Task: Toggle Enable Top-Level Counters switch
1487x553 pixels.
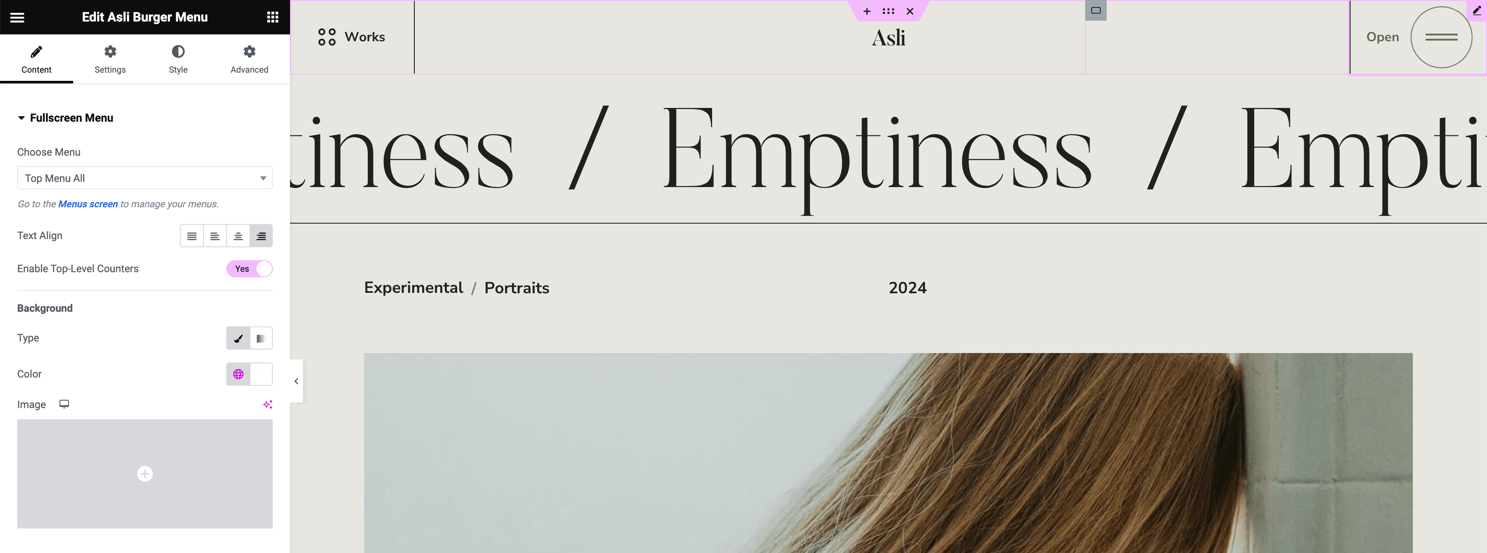Action: [250, 269]
